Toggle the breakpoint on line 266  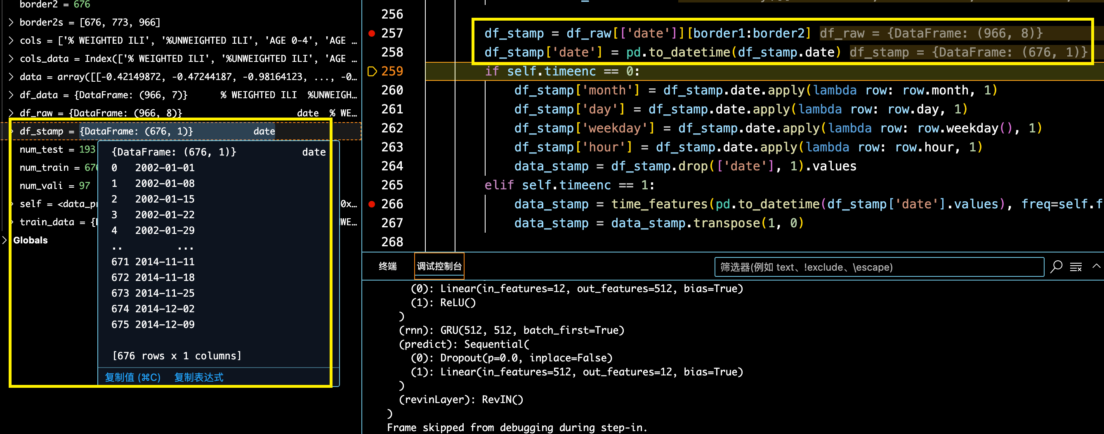372,204
